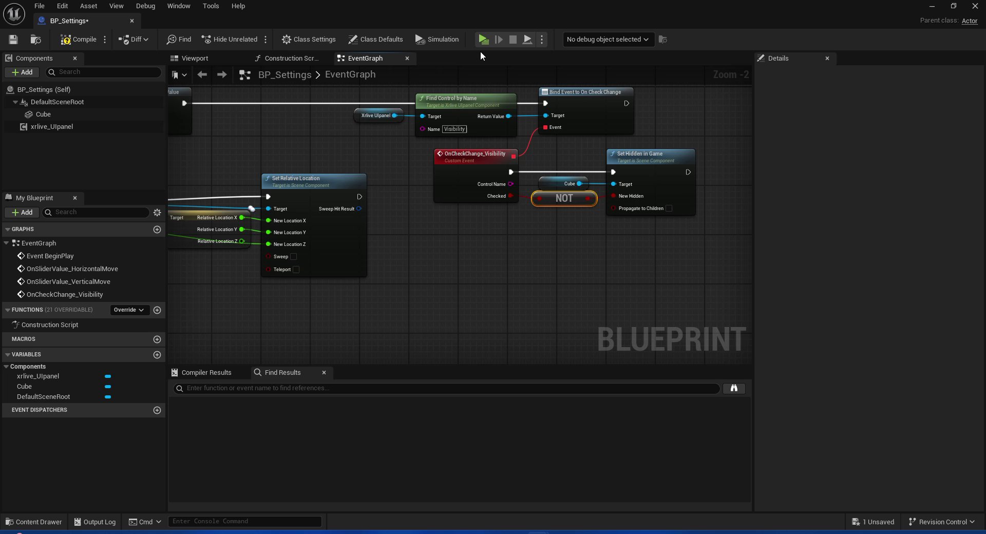Click the Advance single frame button
986x534 pixels.
click(x=498, y=40)
